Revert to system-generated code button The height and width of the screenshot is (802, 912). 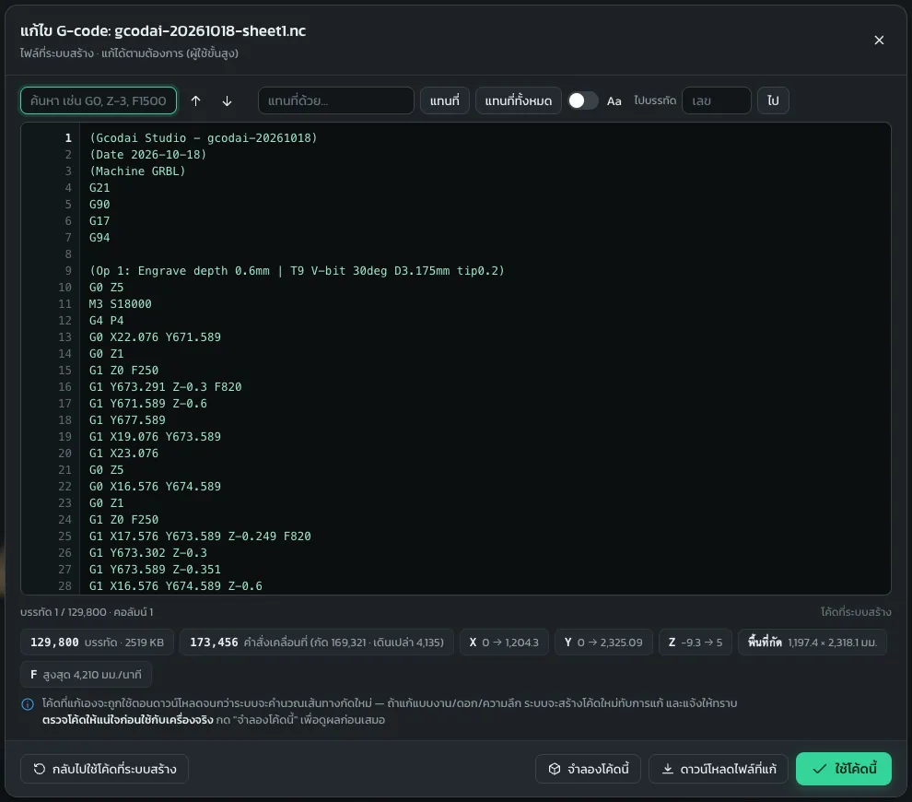pos(105,769)
